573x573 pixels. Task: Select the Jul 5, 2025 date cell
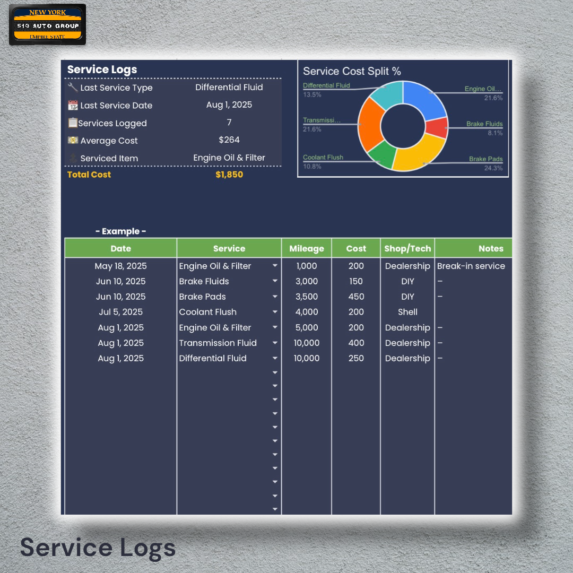coord(120,312)
